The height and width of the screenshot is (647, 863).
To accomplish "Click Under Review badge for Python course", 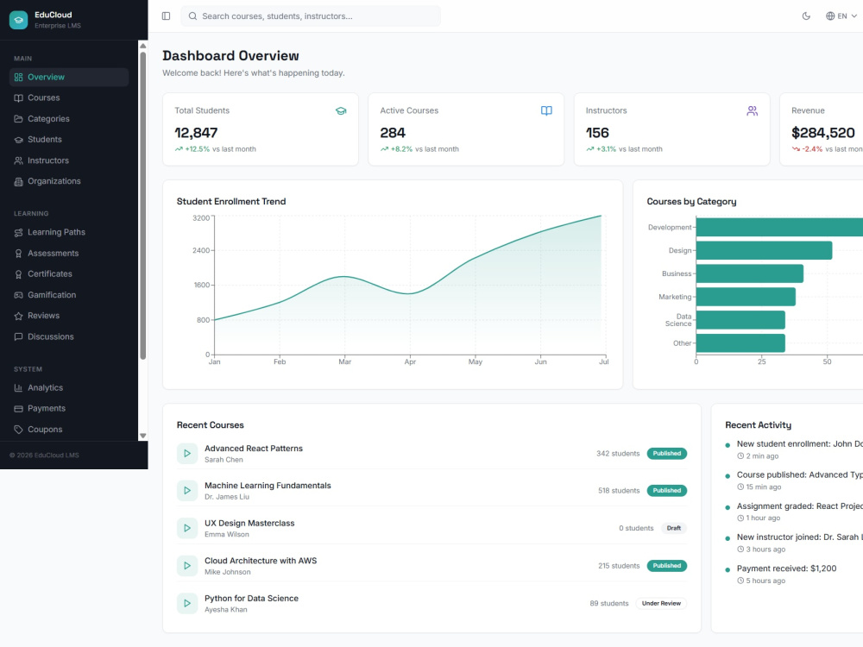I will (661, 603).
